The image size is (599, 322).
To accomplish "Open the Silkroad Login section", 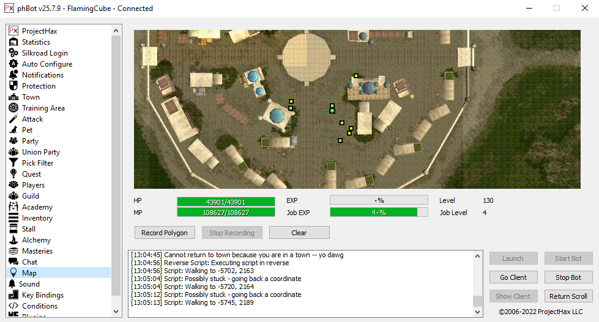I will pos(45,53).
